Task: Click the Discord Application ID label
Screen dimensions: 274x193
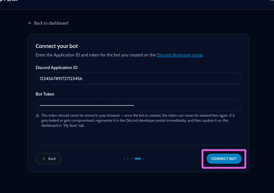Action: [x=56, y=67]
